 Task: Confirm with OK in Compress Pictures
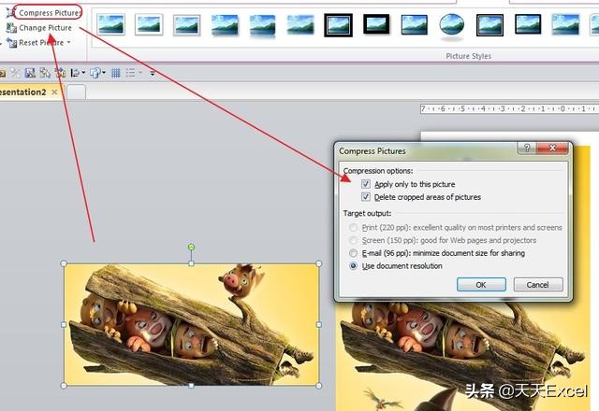(x=481, y=284)
